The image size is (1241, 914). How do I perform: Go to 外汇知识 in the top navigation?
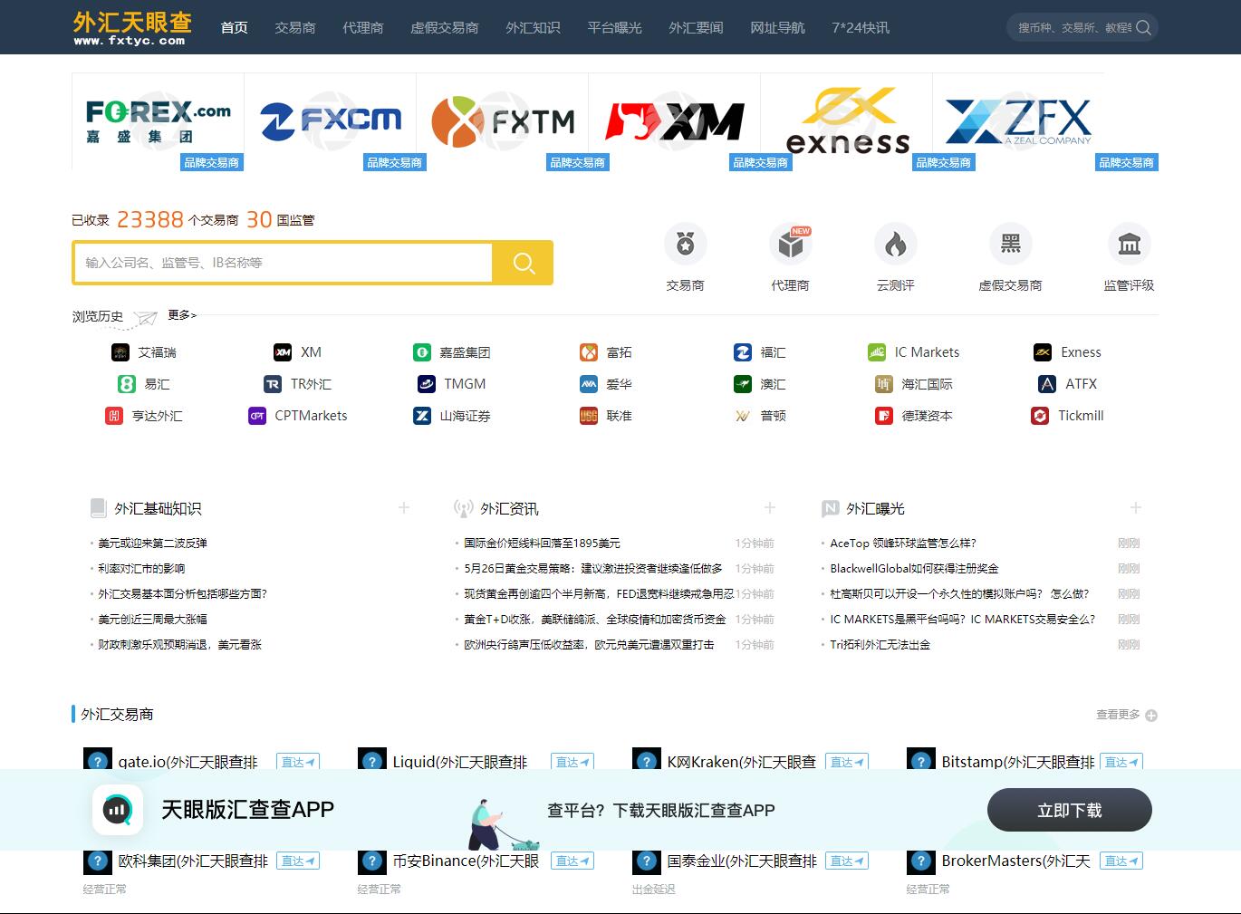coord(533,28)
